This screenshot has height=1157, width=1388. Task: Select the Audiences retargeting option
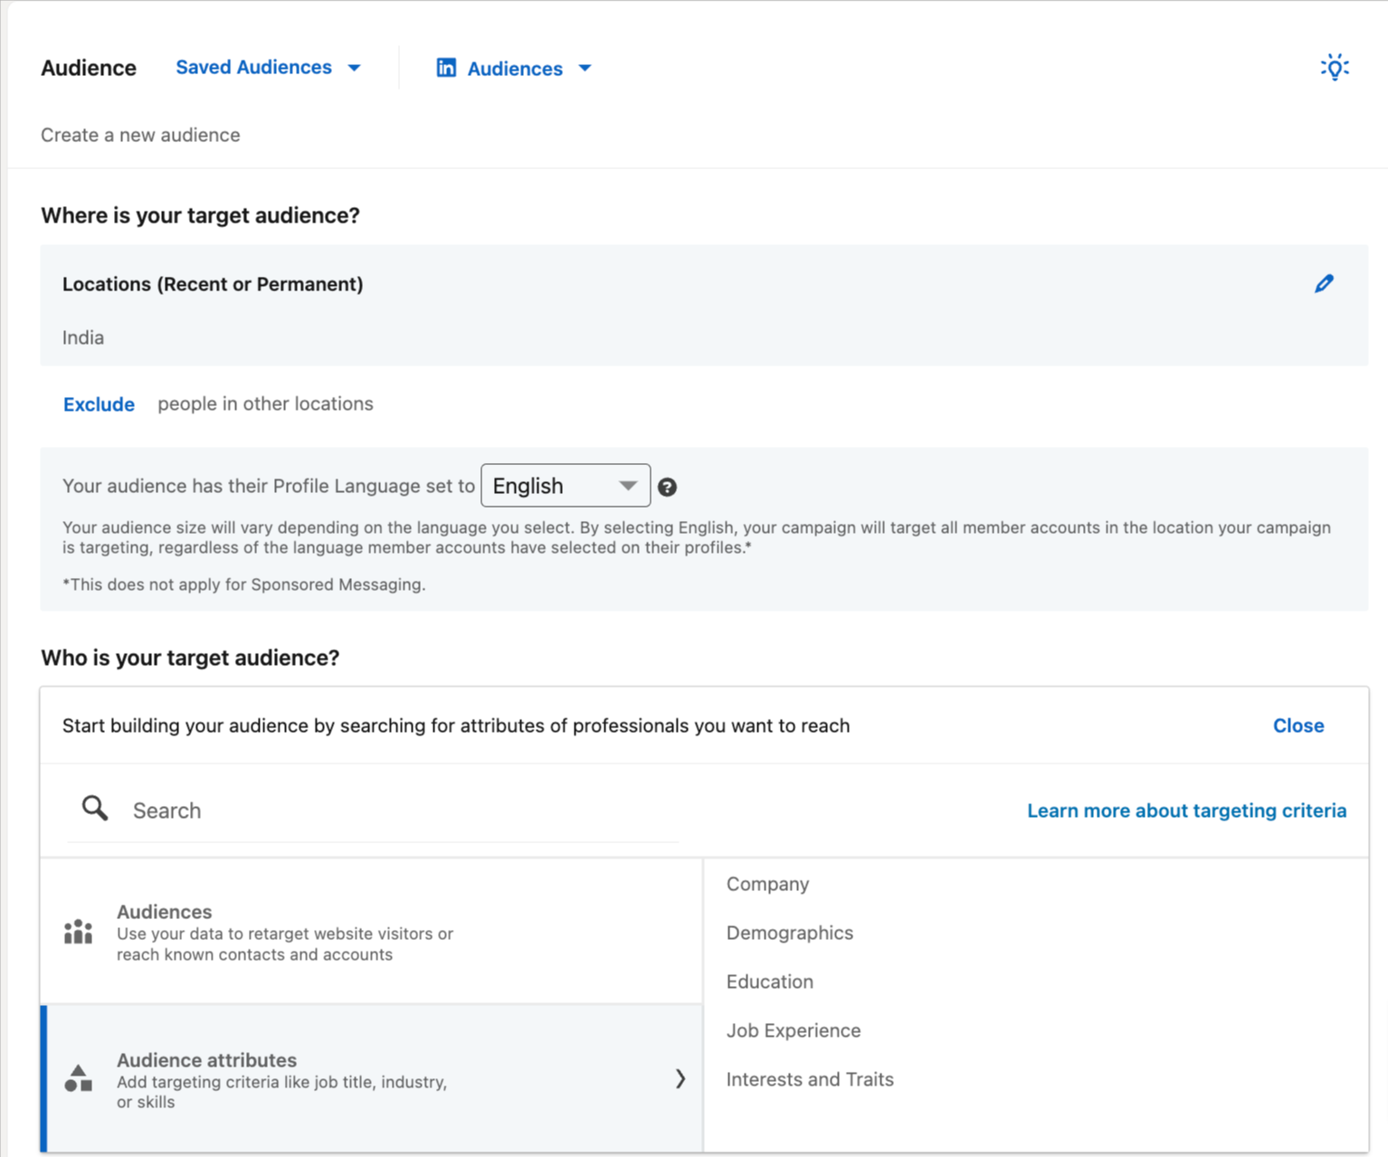(372, 932)
